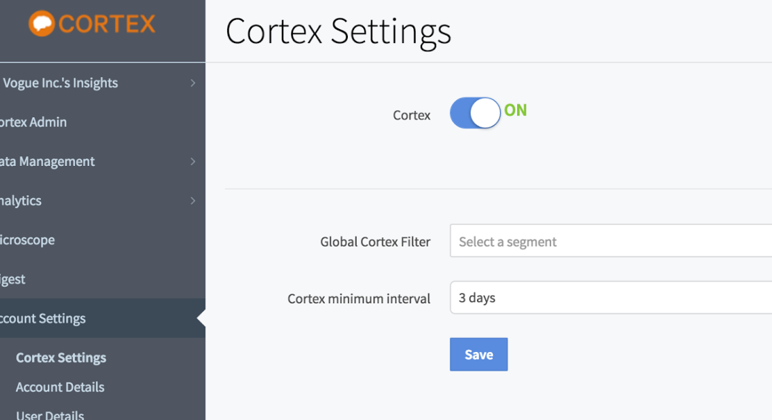Click the Cortex label beside the toggle
The width and height of the screenshot is (772, 420).
[412, 115]
